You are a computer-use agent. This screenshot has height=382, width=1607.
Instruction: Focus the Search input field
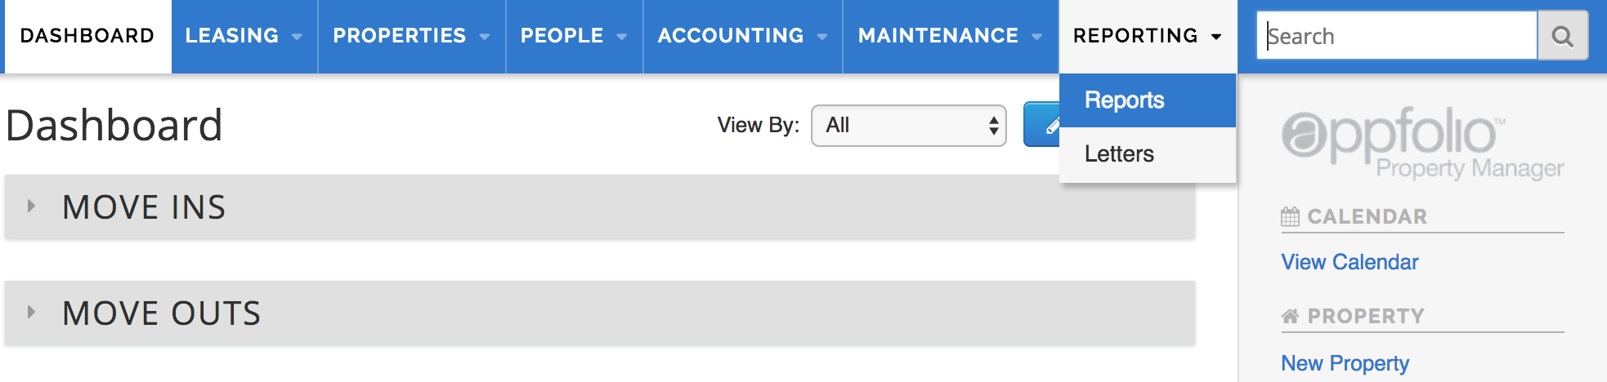1396,36
